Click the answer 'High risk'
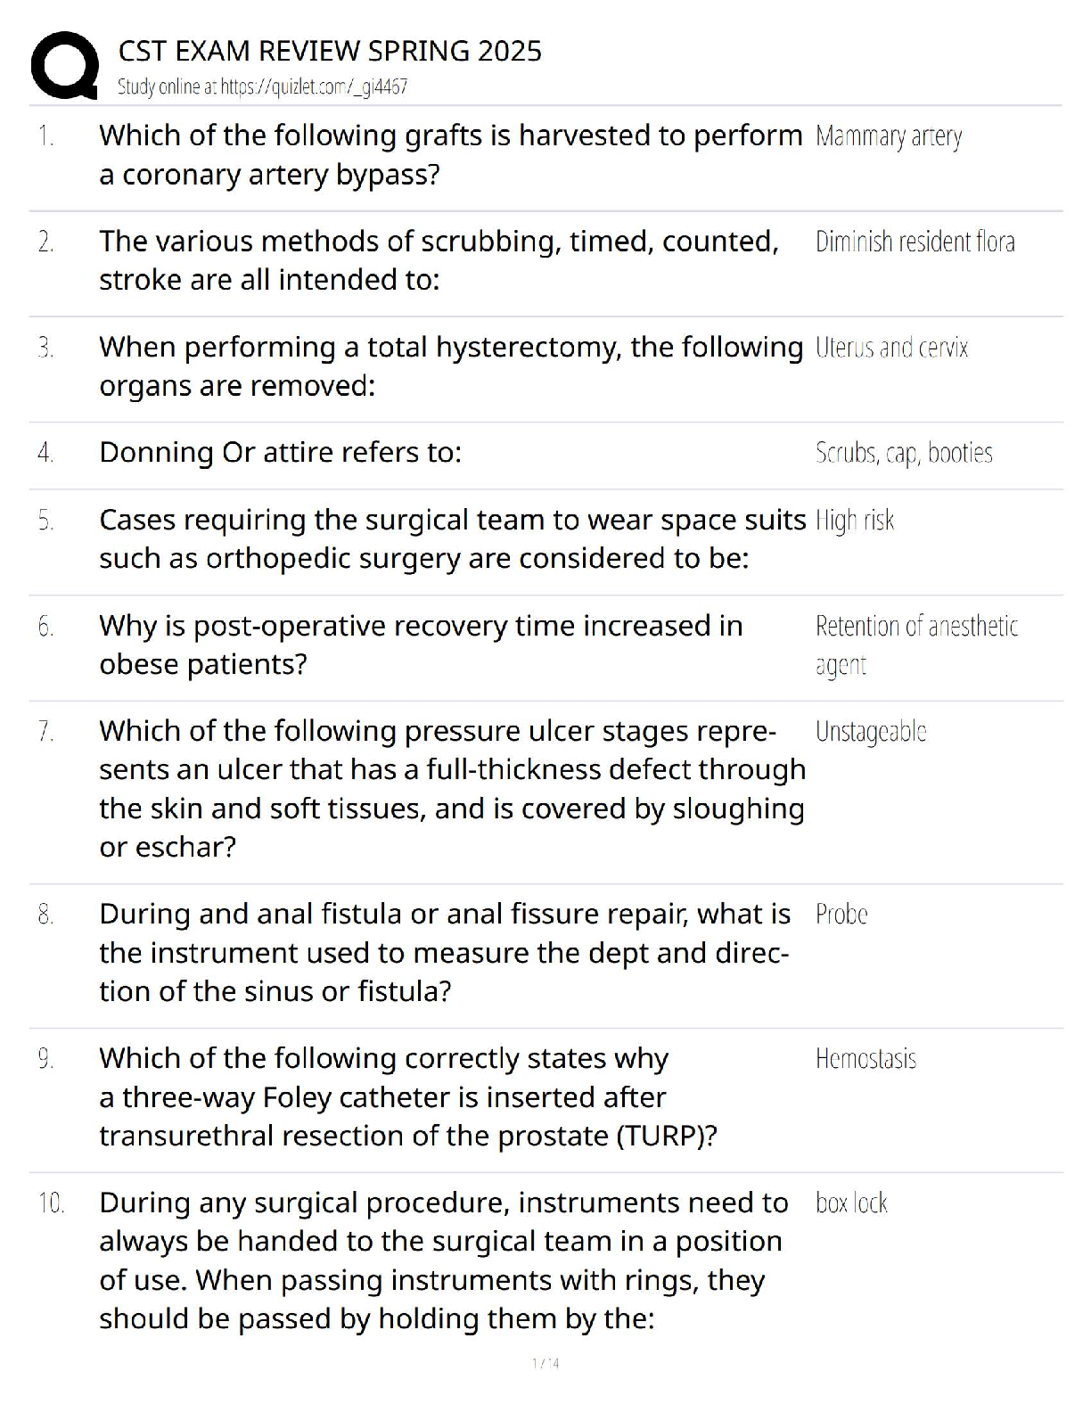The height and width of the screenshot is (1412, 1091). tap(855, 521)
